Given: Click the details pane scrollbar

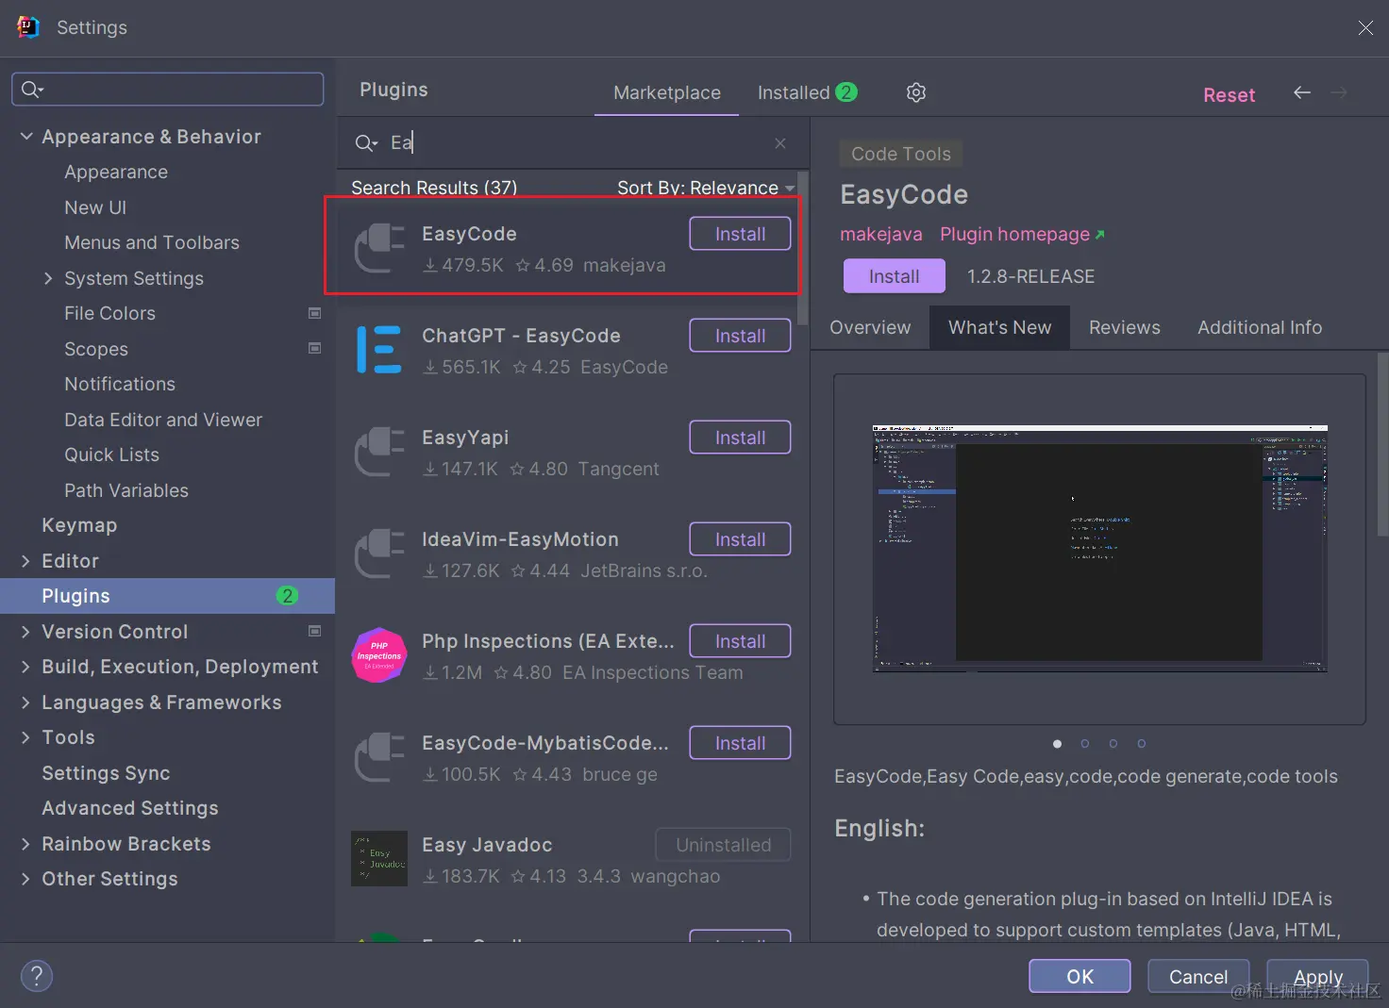Looking at the screenshot, I should pos(1382,443).
